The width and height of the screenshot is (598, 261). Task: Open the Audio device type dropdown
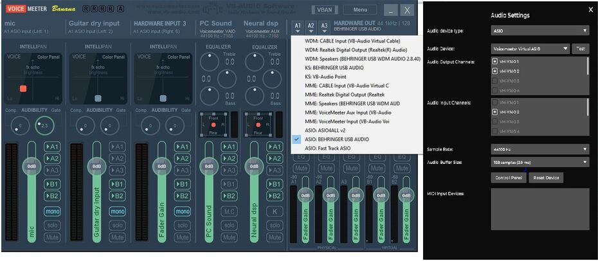540,30
